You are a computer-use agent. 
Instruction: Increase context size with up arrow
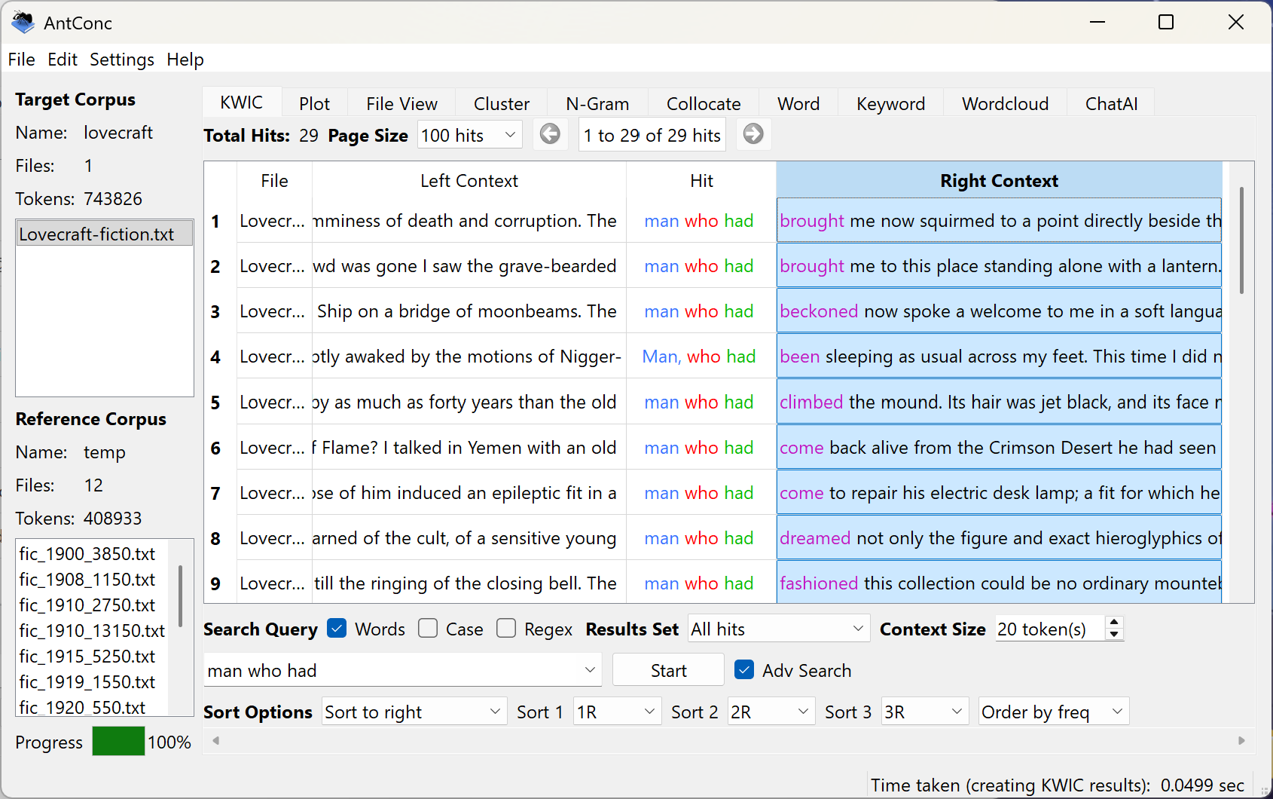click(x=1114, y=622)
